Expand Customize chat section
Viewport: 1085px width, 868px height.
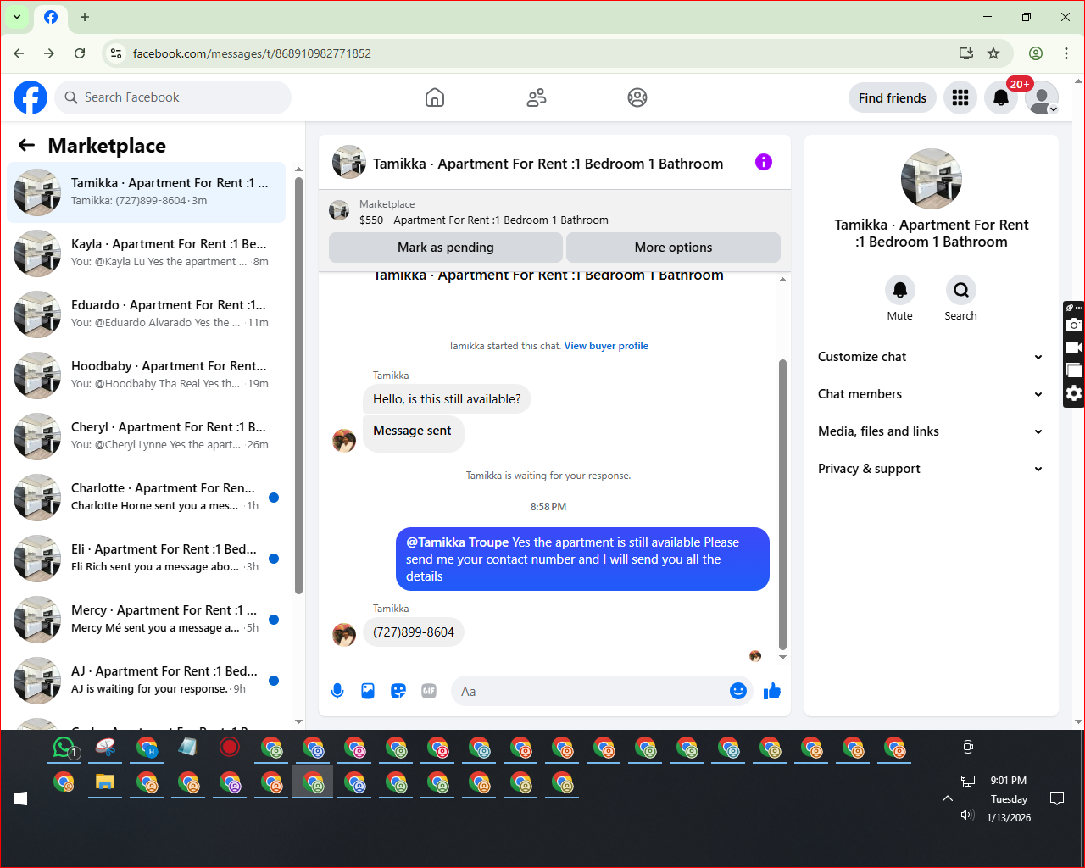[x=931, y=357]
